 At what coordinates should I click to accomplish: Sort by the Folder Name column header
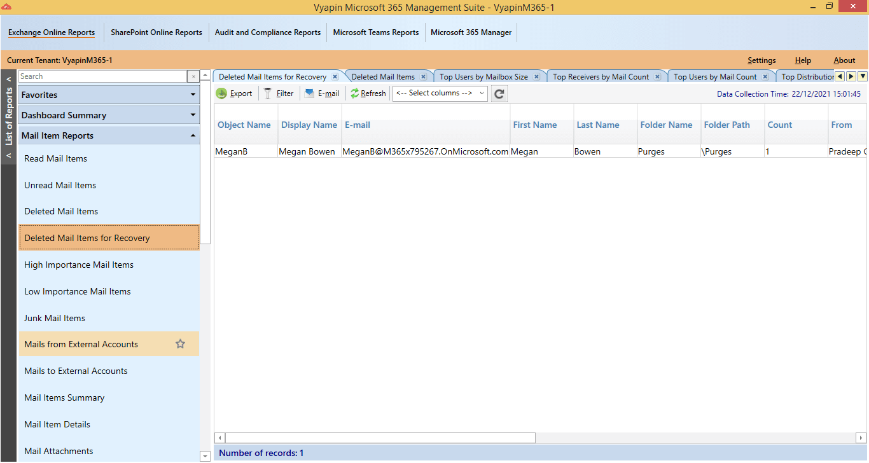click(669, 125)
